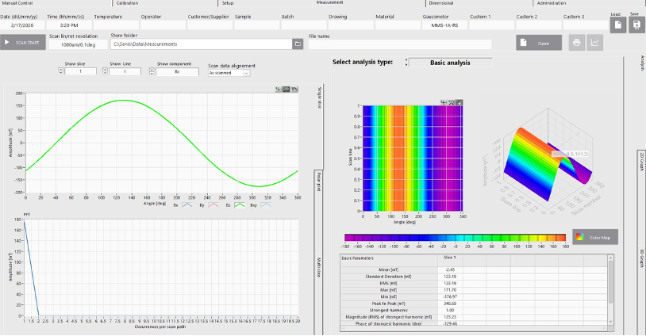The height and width of the screenshot is (336, 646).
Task: Click the Load file icon
Action: 618,25
